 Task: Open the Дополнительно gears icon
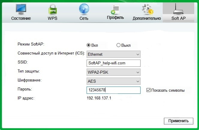click(147, 9)
